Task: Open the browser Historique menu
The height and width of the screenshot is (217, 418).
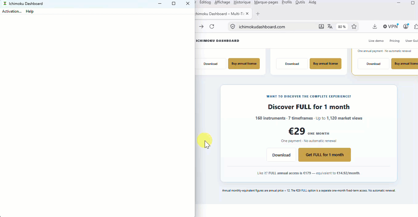Action: click(242, 2)
